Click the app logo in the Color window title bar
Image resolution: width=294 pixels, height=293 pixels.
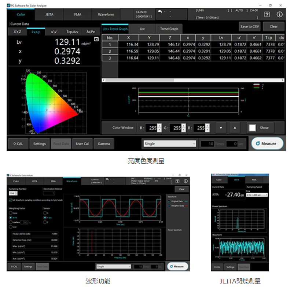[x=8, y=5]
